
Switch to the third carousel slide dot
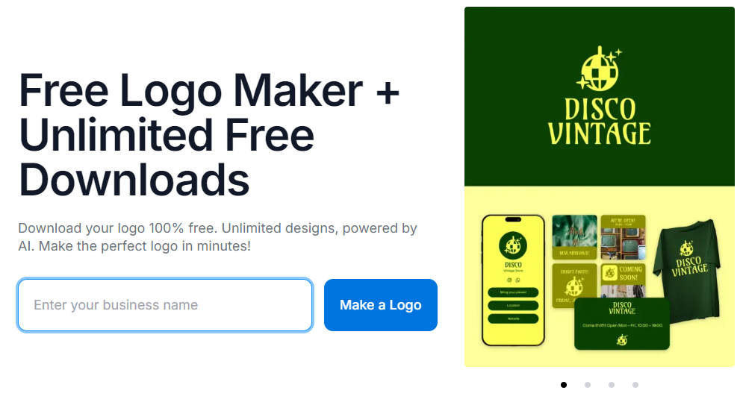point(612,385)
